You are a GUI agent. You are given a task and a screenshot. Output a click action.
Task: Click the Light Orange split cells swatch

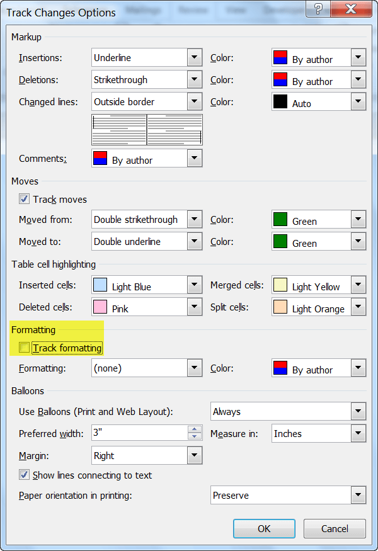[280, 307]
